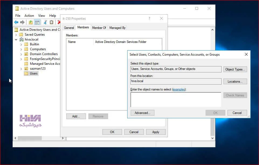The width and height of the screenshot is (259, 165).
Task: Click the ForeignSecurityPrincipals folder icon
Action: (x=26, y=59)
